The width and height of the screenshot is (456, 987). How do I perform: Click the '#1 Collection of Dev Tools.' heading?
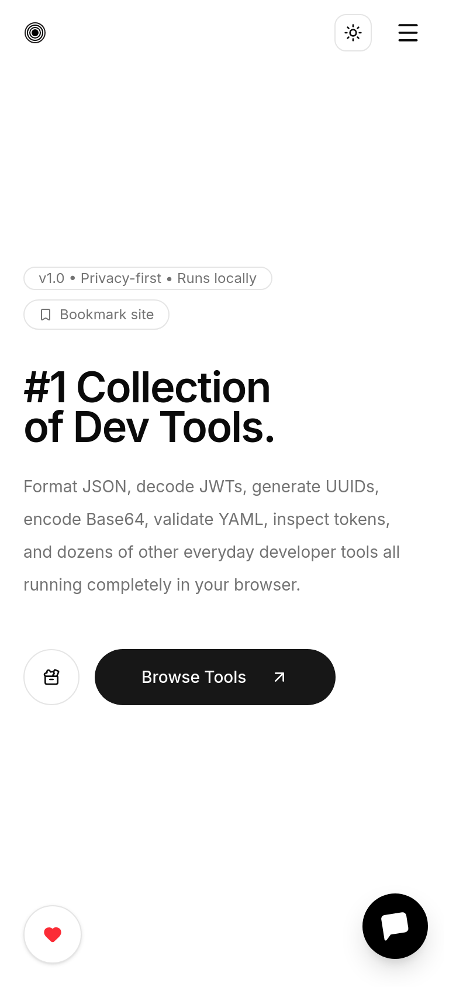click(x=150, y=408)
